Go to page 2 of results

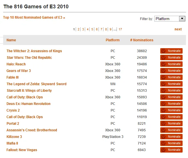pyautogui.click(x=79, y=29)
